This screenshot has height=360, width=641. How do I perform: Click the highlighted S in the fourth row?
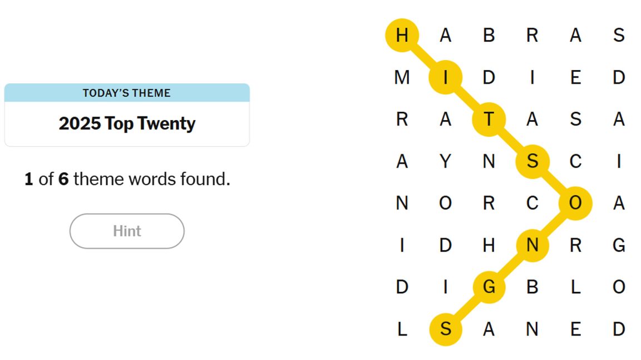tap(532, 161)
